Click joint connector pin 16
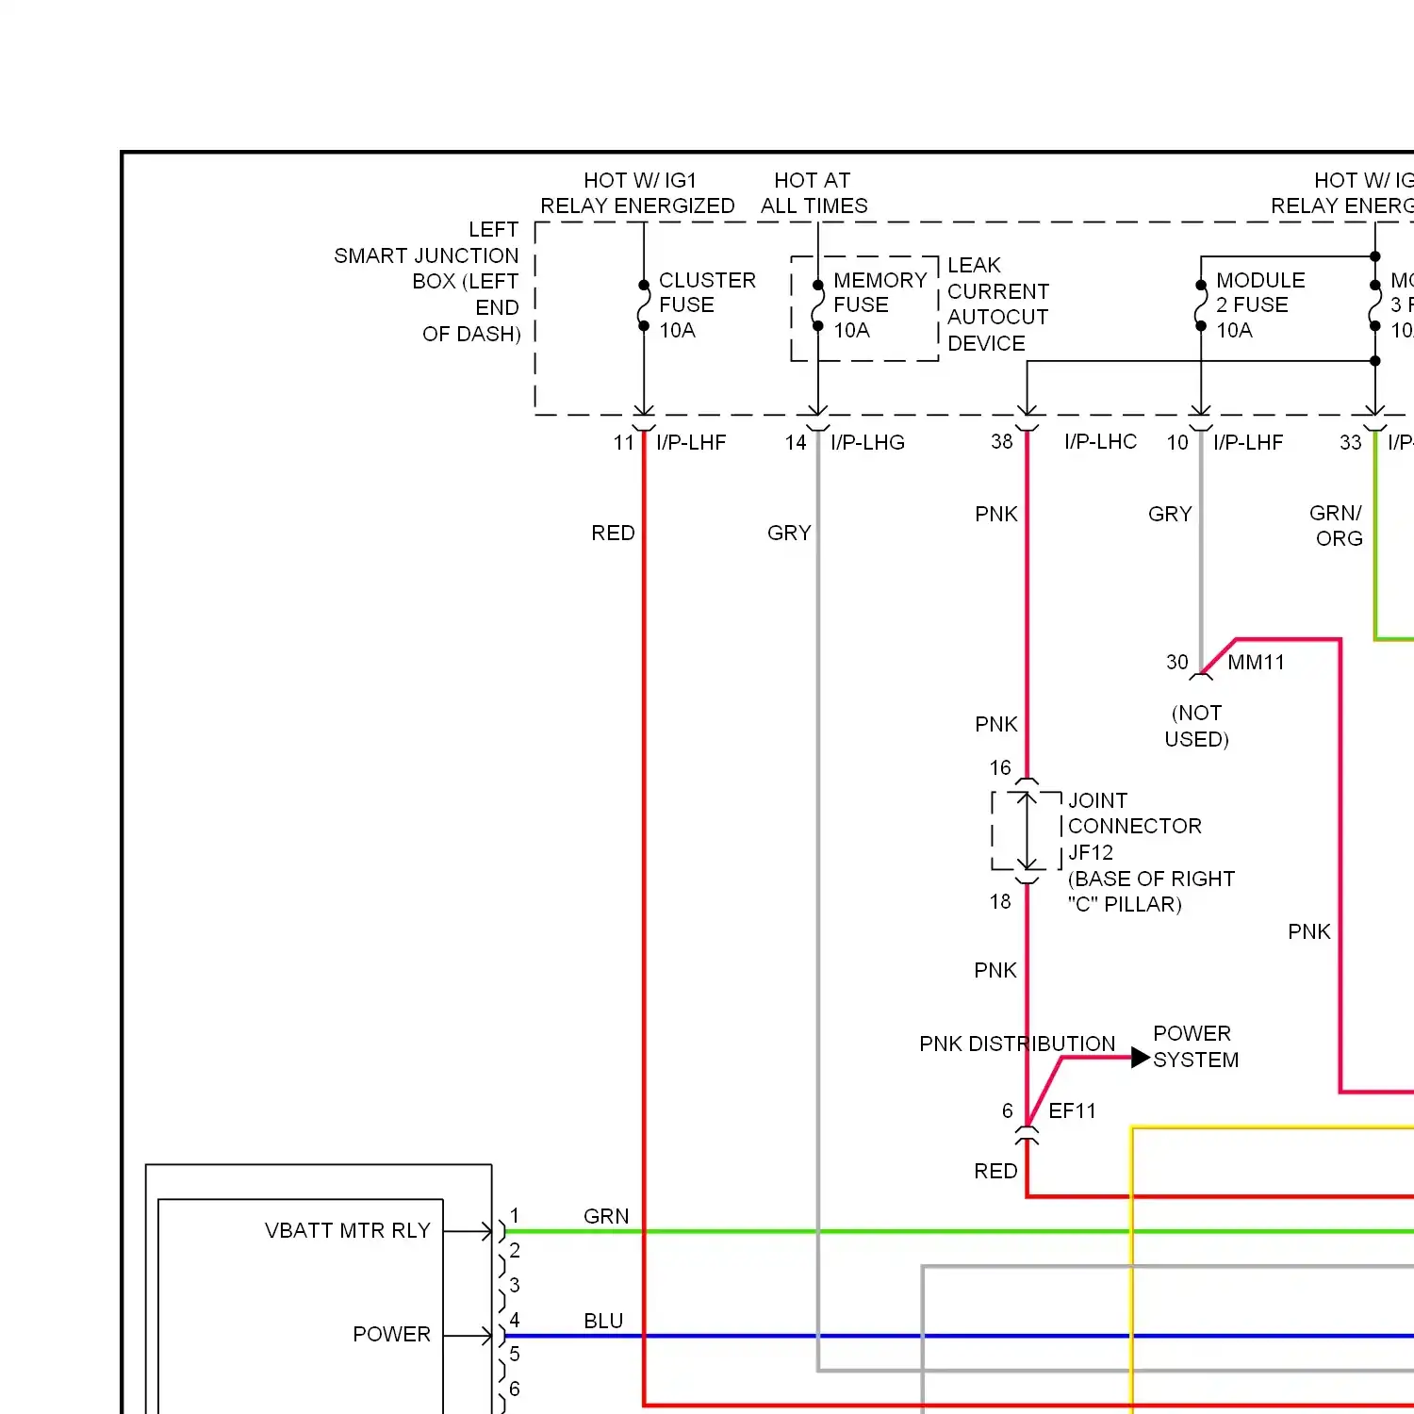 (x=1000, y=767)
